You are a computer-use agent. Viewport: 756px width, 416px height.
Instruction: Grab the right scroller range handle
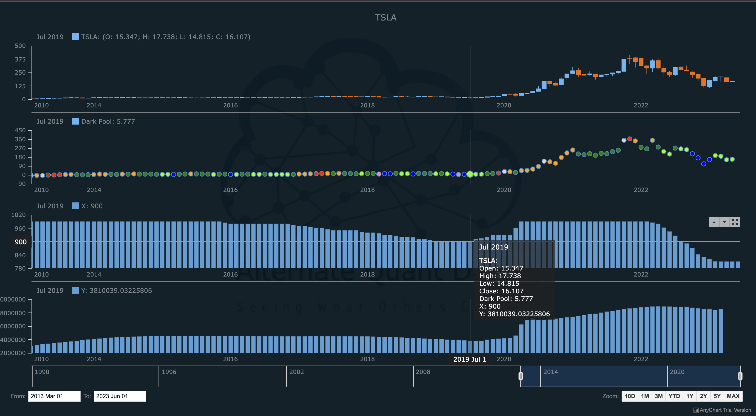tap(740, 376)
